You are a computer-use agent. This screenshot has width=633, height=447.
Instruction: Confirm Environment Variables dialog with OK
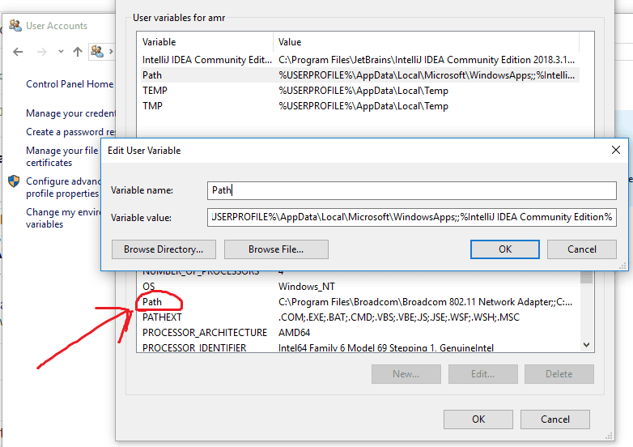[478, 419]
